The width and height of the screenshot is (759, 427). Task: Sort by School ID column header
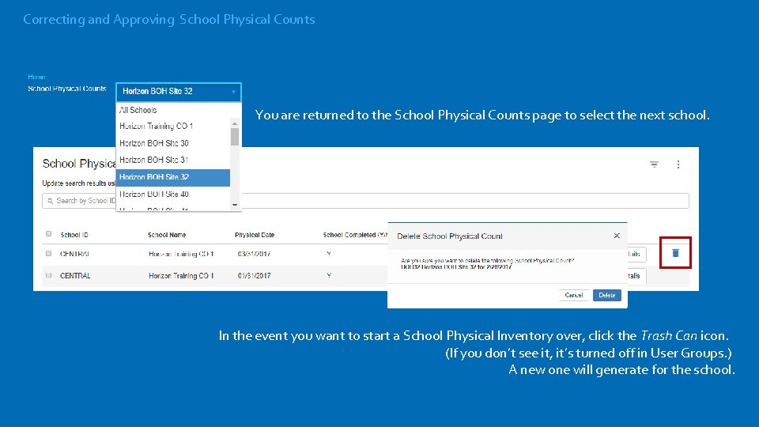(74, 235)
